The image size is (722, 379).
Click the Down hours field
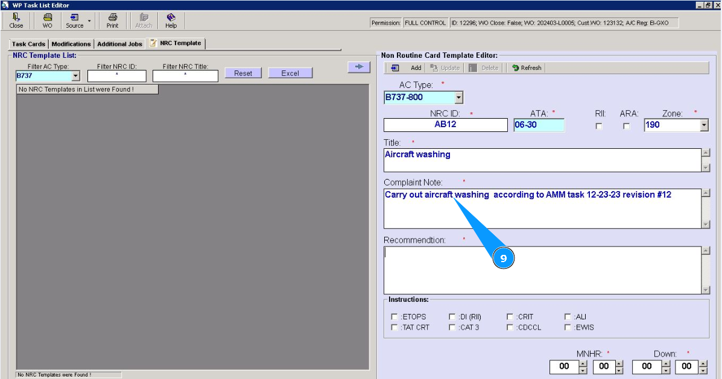point(647,366)
